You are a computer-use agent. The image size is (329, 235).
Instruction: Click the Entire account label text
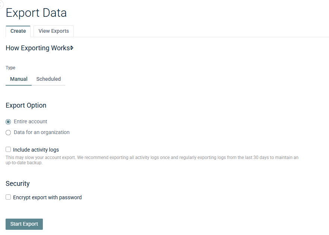(31, 121)
